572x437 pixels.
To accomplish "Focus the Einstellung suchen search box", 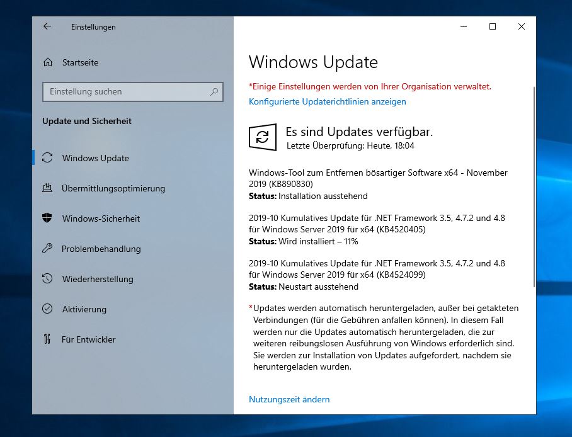I will 133,91.
